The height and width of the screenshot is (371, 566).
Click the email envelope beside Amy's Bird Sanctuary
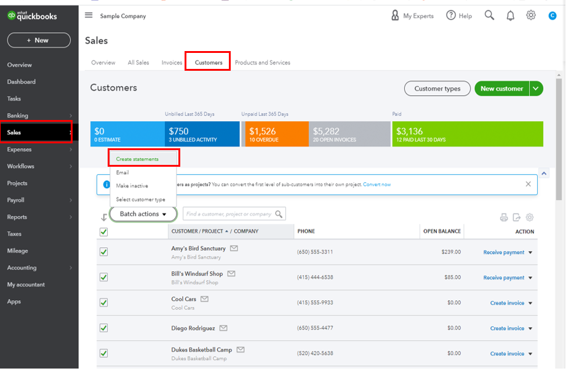234,249
